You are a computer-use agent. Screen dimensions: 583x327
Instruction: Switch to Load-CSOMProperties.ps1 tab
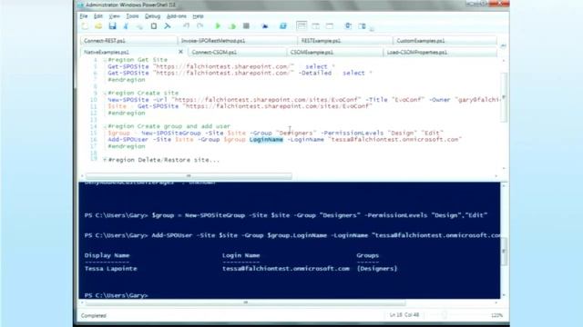pyautogui.click(x=440, y=53)
